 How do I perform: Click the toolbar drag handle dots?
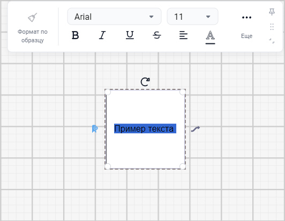[272, 27]
